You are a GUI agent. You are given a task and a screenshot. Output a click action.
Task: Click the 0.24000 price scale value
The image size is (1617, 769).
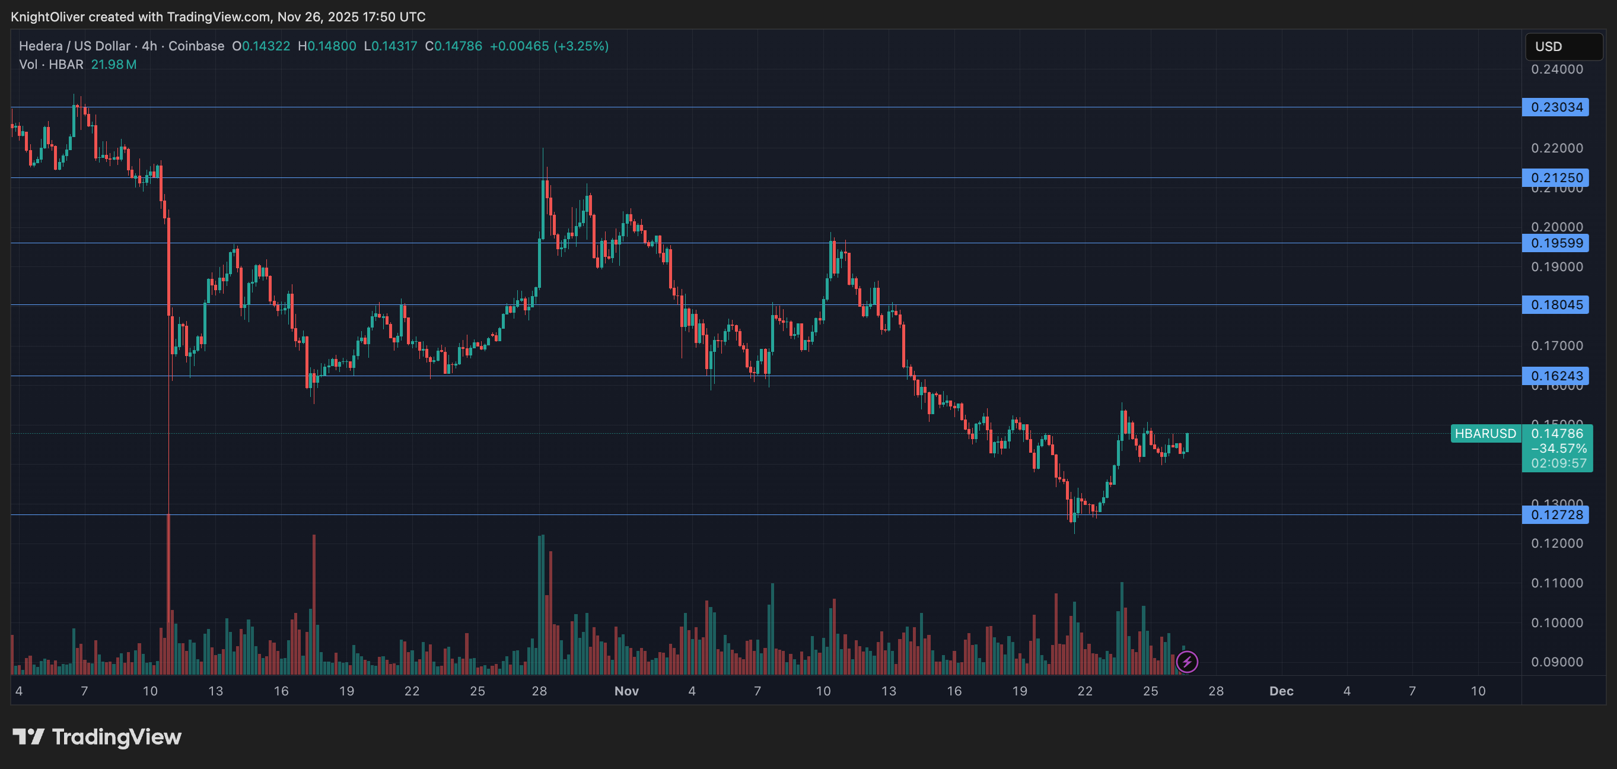coord(1556,69)
